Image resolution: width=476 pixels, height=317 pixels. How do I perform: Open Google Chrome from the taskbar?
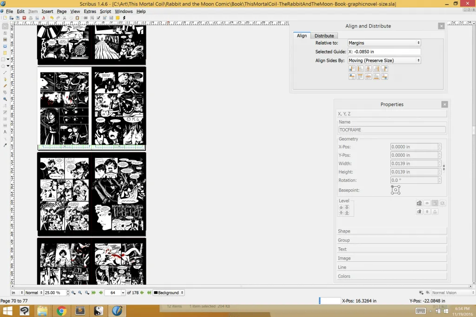tap(60, 311)
